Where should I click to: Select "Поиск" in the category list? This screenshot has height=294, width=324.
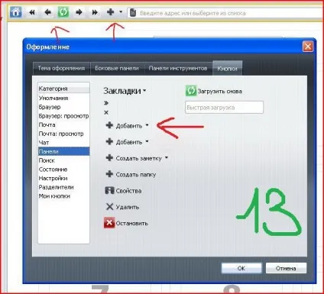(x=63, y=160)
